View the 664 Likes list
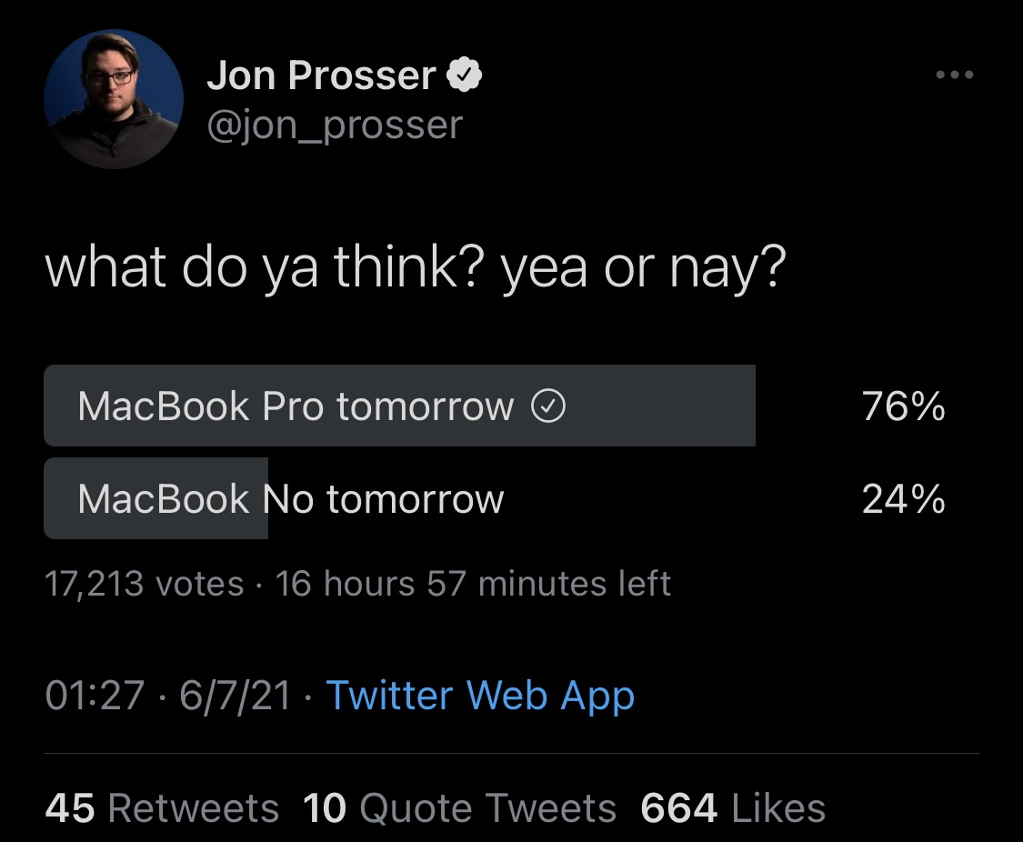1023x842 pixels. [x=733, y=808]
